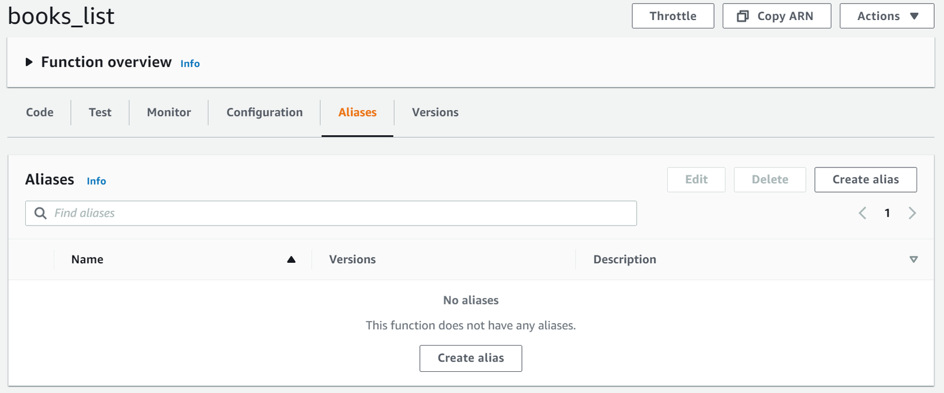The height and width of the screenshot is (393, 944).
Task: Go to next aliases page arrow
Action: pos(912,213)
